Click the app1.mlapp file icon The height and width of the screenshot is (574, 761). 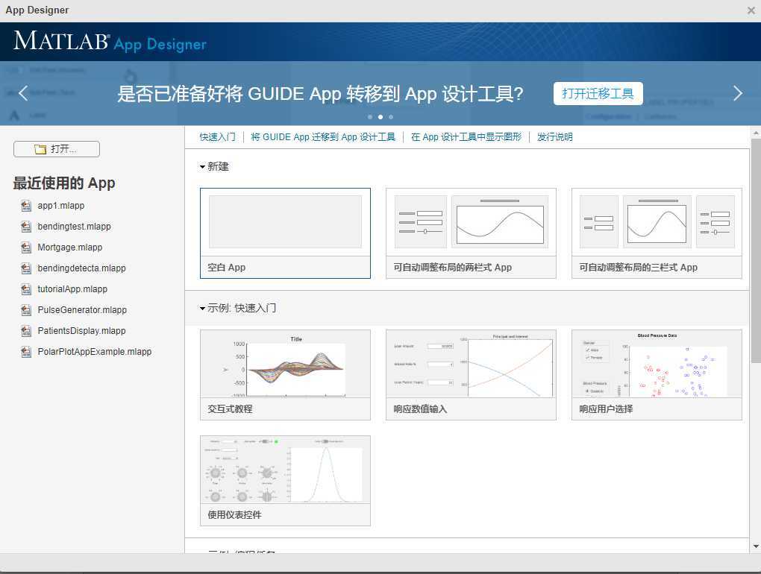(26, 206)
